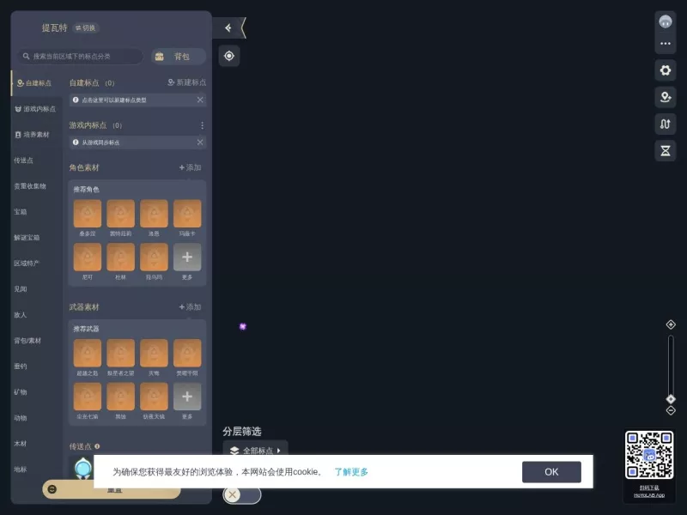Jump to 地标 category in sidebar
Viewport: 687px width, 515px height.
click(x=20, y=470)
